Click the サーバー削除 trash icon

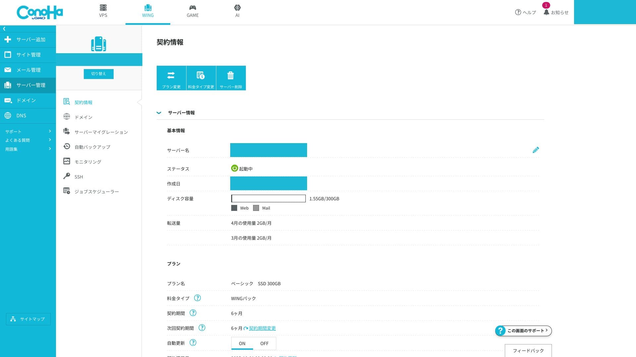click(231, 76)
